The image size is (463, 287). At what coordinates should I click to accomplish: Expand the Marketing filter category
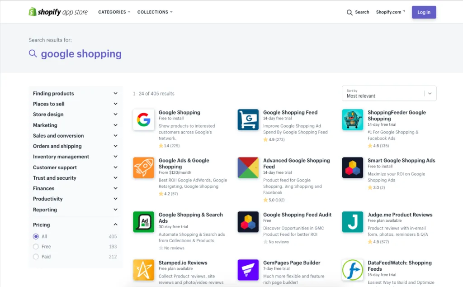[76, 125]
